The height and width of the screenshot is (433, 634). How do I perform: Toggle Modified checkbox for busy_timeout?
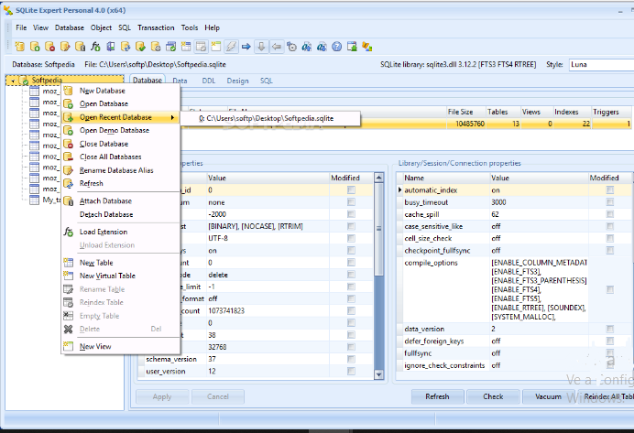coord(610,201)
